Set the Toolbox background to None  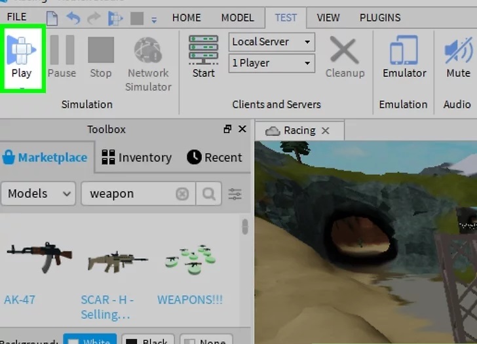[206, 339]
